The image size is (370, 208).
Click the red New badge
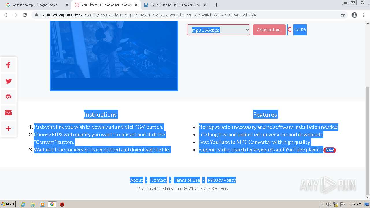[330, 150]
